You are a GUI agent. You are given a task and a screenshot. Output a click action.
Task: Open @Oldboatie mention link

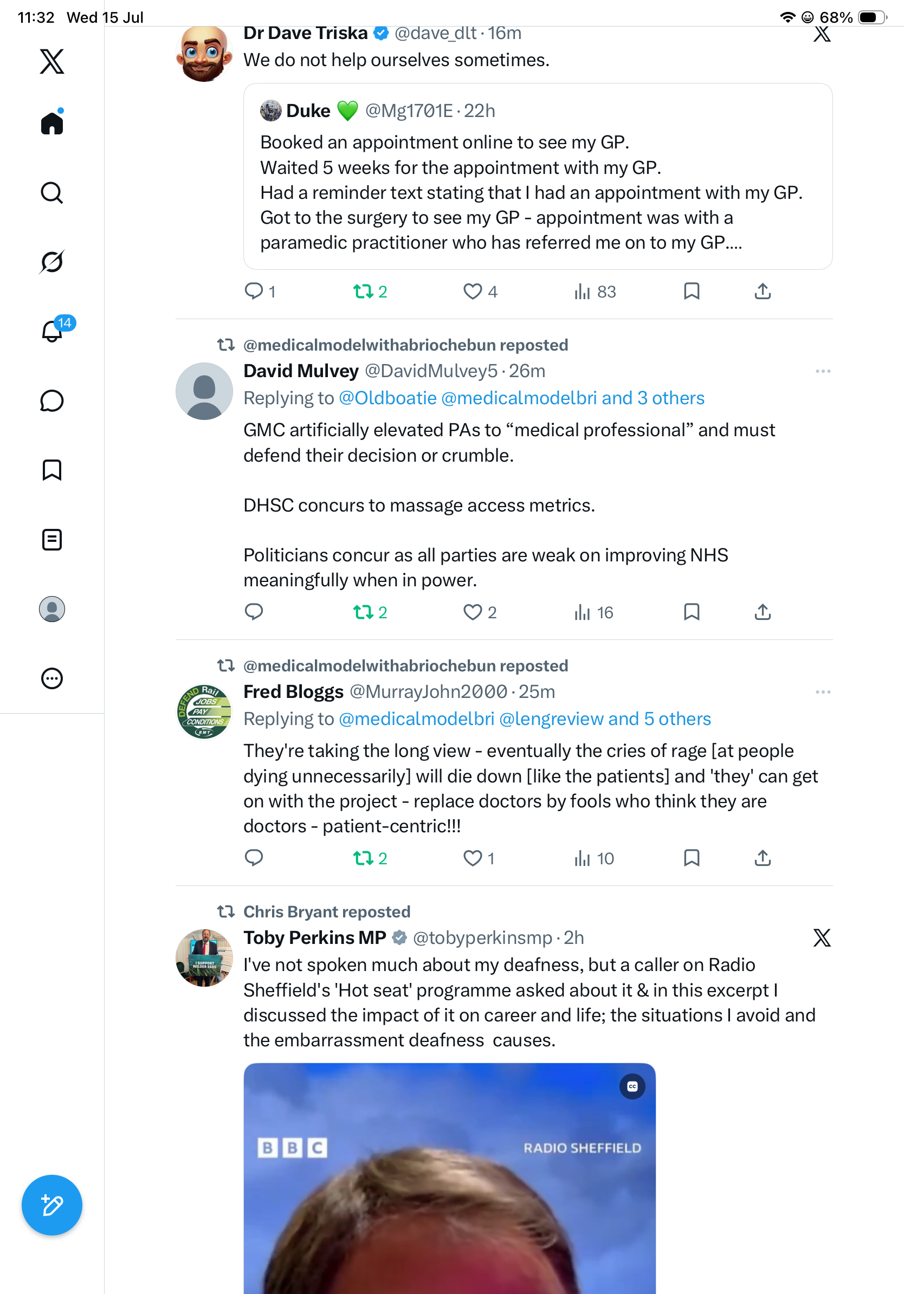pyautogui.click(x=388, y=398)
